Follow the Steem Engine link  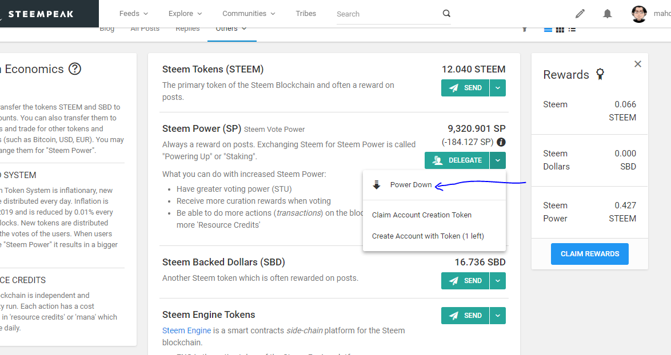(x=186, y=330)
